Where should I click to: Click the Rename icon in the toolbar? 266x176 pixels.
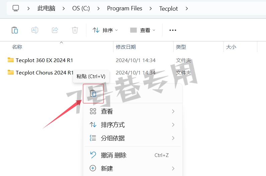pyautogui.click(x=35, y=30)
